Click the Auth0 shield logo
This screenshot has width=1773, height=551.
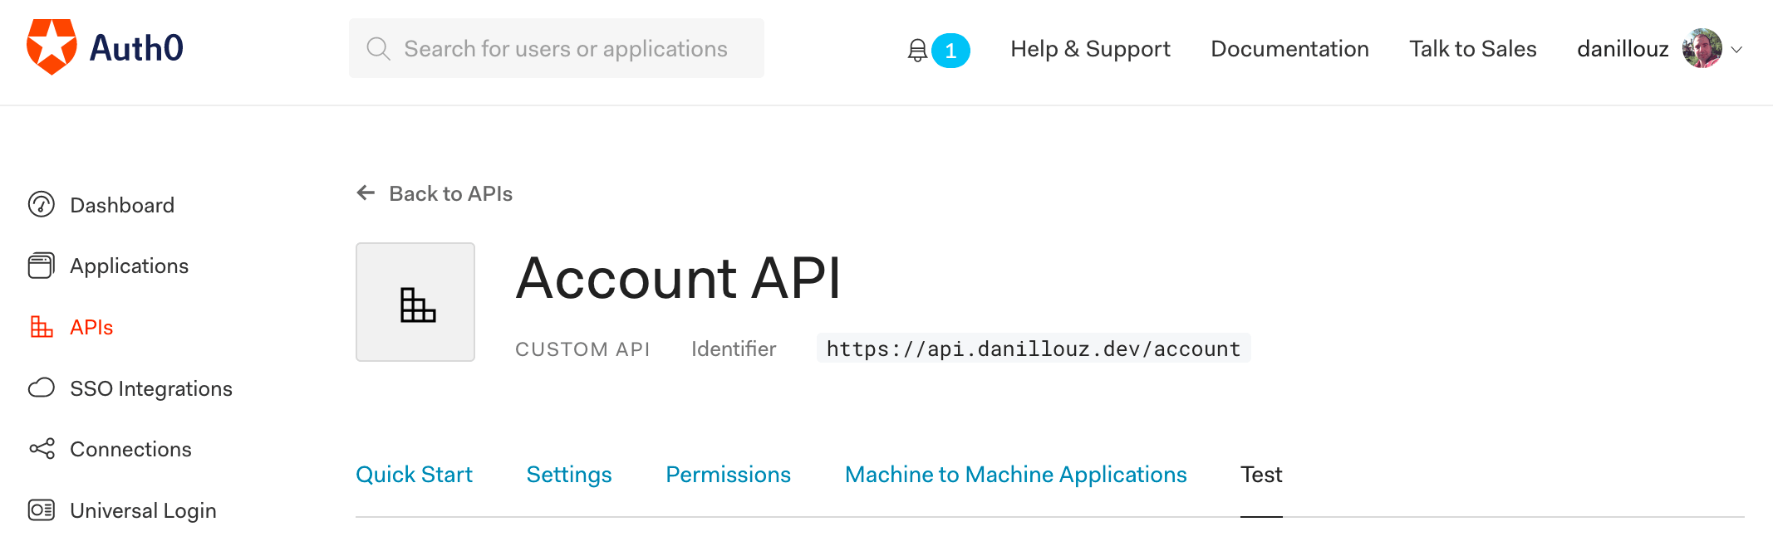coord(52,47)
